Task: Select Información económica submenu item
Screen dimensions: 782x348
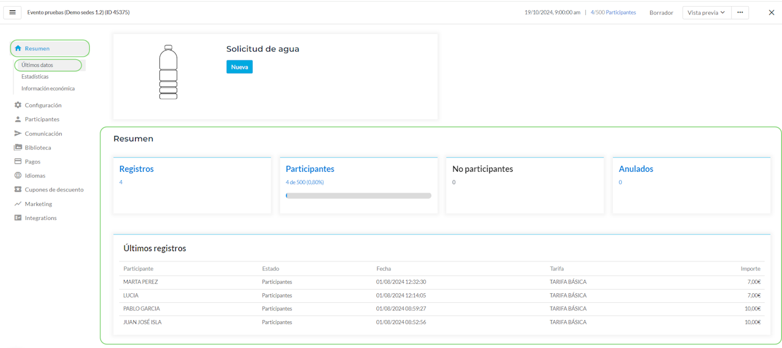Action: pyautogui.click(x=48, y=88)
